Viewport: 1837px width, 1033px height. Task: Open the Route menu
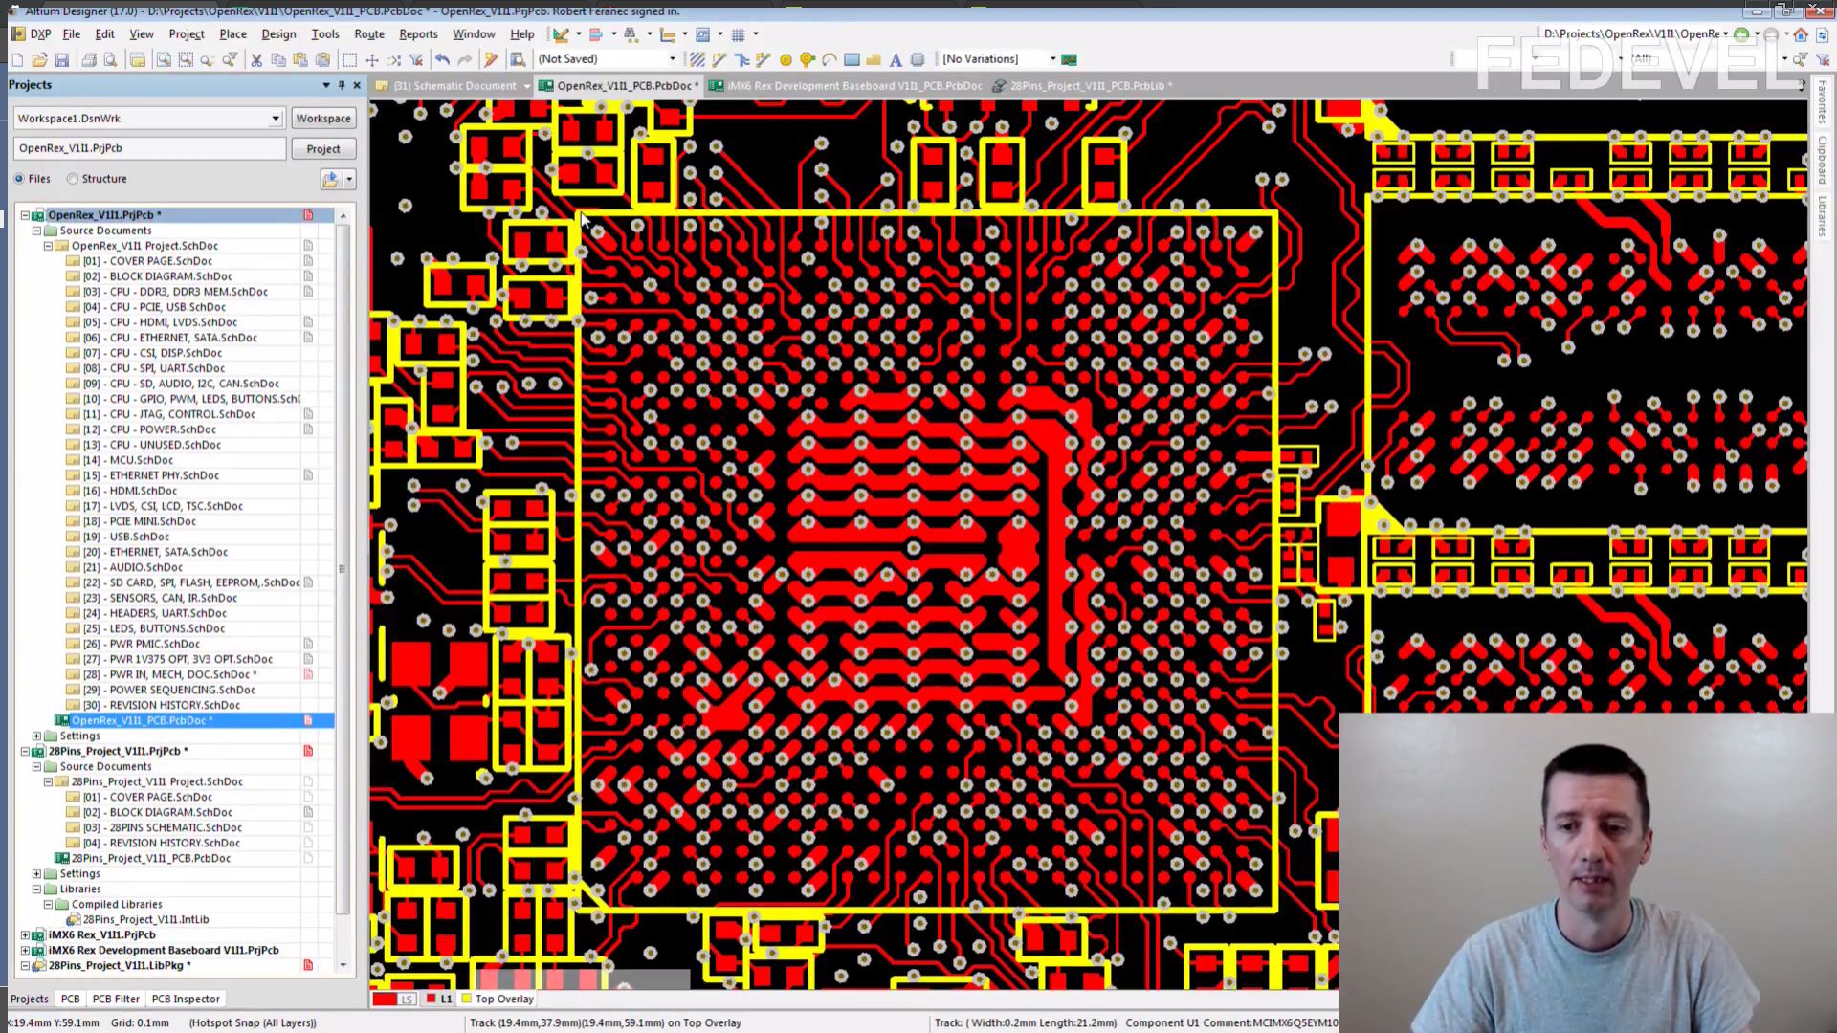click(368, 33)
